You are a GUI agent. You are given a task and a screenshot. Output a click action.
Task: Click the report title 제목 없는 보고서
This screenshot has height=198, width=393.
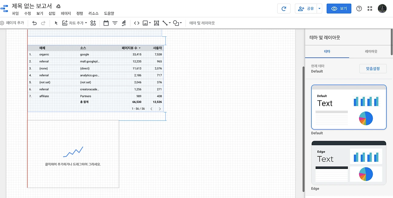32,6
